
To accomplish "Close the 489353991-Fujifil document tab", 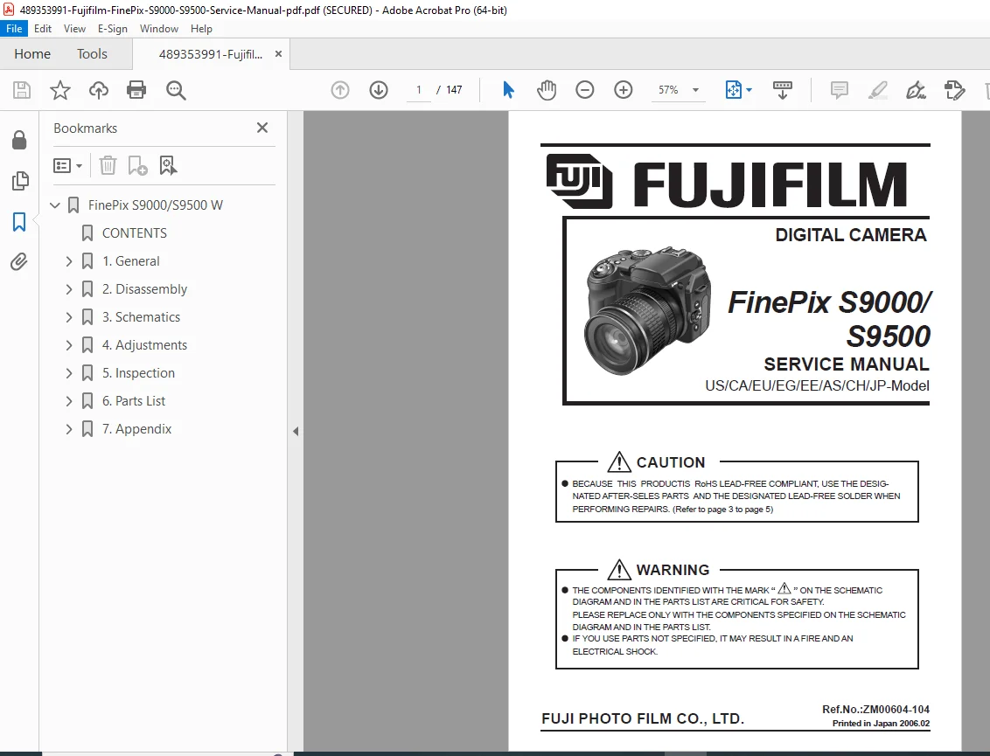I will 278,54.
